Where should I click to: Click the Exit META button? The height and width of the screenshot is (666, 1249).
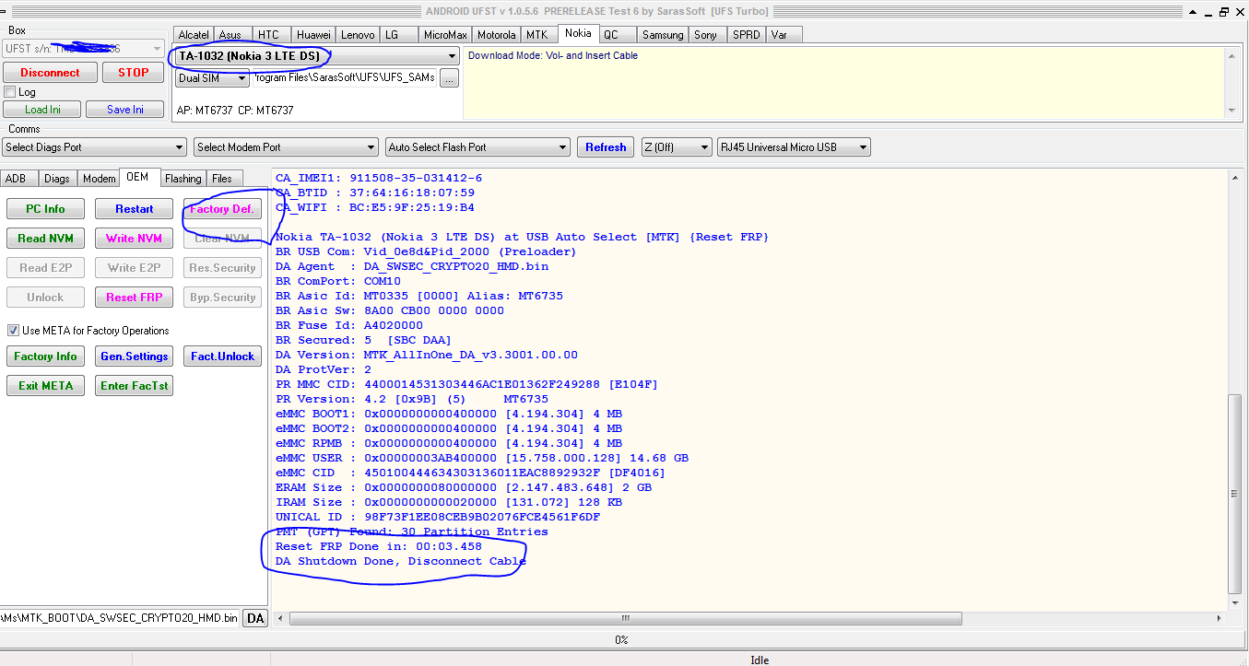pyautogui.click(x=45, y=386)
